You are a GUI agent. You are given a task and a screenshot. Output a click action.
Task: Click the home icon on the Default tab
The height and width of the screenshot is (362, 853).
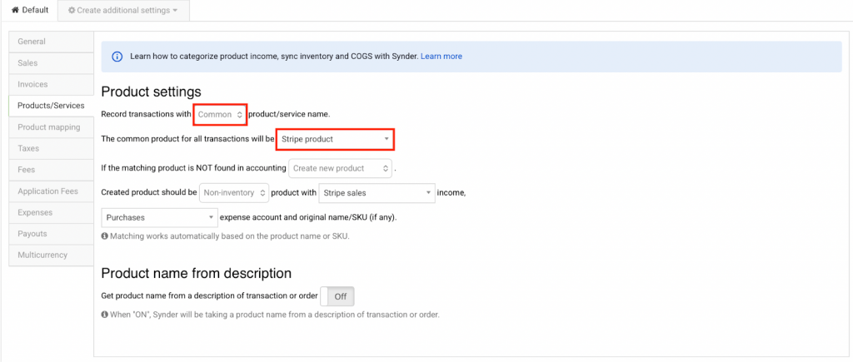tap(15, 10)
